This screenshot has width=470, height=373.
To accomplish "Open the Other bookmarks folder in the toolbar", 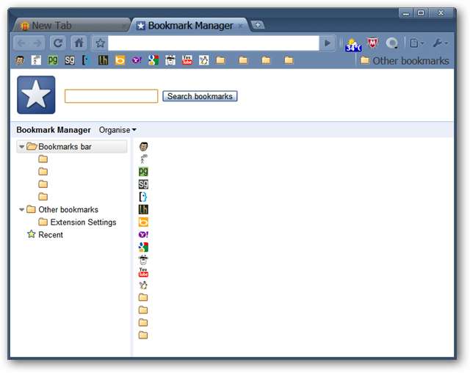I will 405,61.
